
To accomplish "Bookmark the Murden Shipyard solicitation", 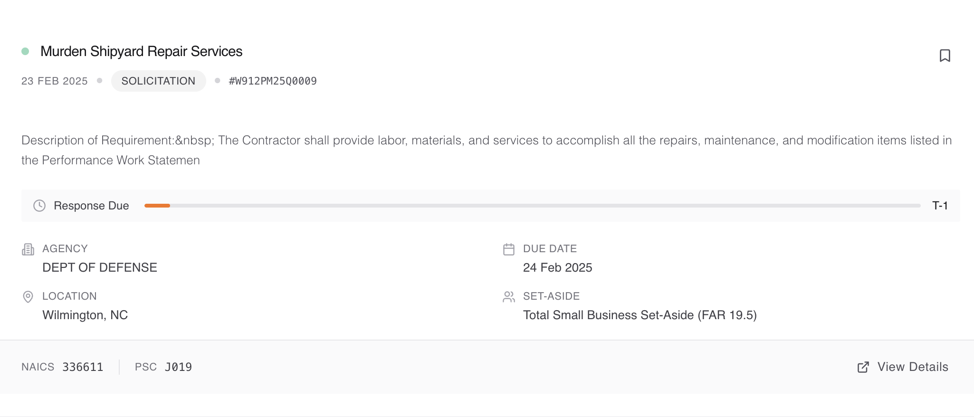I will tap(945, 56).
